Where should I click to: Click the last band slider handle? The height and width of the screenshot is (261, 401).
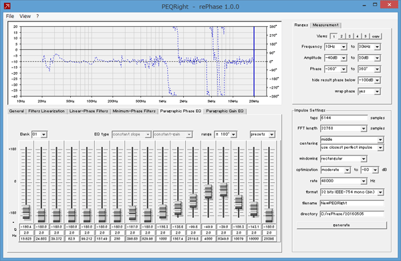[269, 216]
